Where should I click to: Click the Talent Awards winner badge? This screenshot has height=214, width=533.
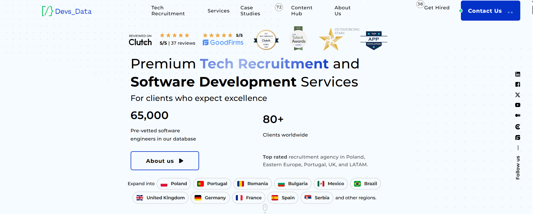(298, 39)
